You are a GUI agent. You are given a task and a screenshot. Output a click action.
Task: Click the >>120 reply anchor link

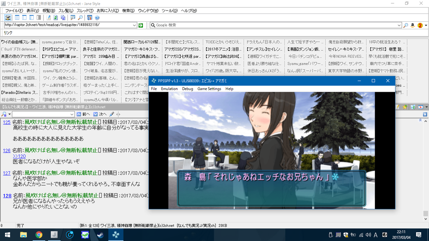click(x=19, y=156)
